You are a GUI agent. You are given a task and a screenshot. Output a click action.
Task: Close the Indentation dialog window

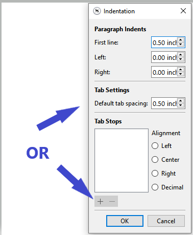[x=183, y=11]
